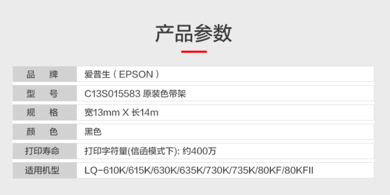
Task: Select the 打印寿命 label cell
Action: click(x=43, y=151)
